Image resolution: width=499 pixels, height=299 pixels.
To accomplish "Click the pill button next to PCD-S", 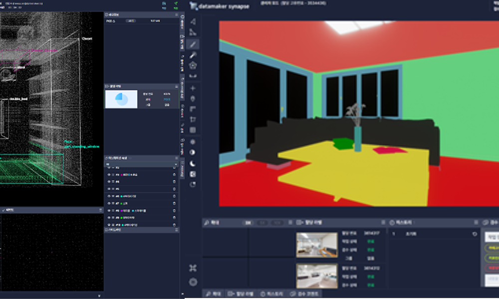I will 131,21.
